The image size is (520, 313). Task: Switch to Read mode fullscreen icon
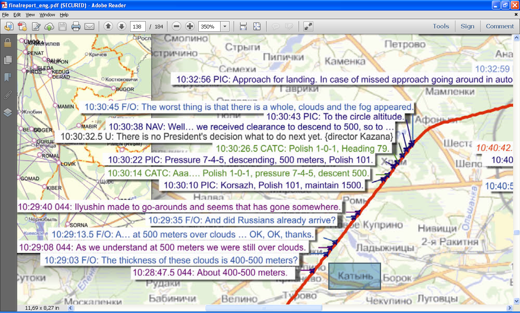308,26
